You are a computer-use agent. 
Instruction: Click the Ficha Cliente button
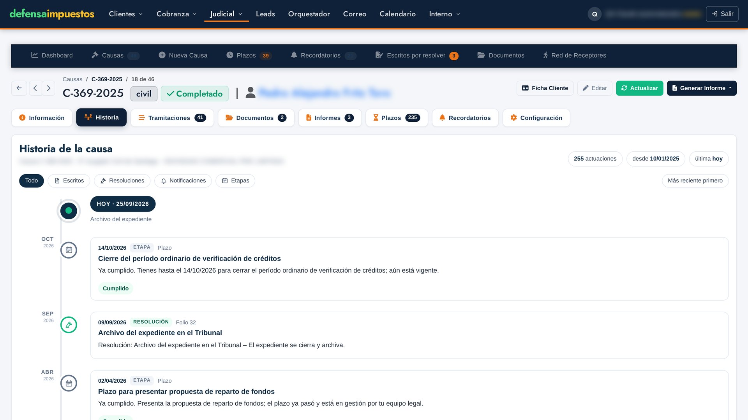click(x=545, y=88)
